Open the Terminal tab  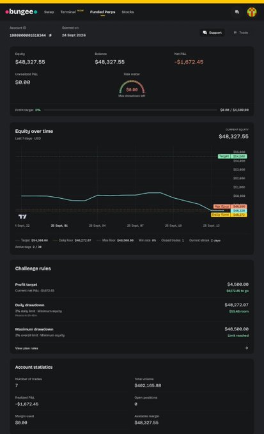(x=68, y=12)
